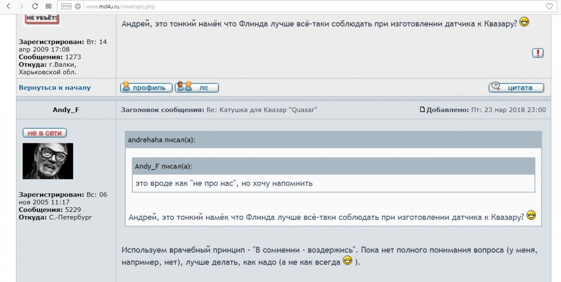The image size is (561, 282).
Task: Go forward with the browser forward arrow
Action: pyautogui.click(x=22, y=7)
